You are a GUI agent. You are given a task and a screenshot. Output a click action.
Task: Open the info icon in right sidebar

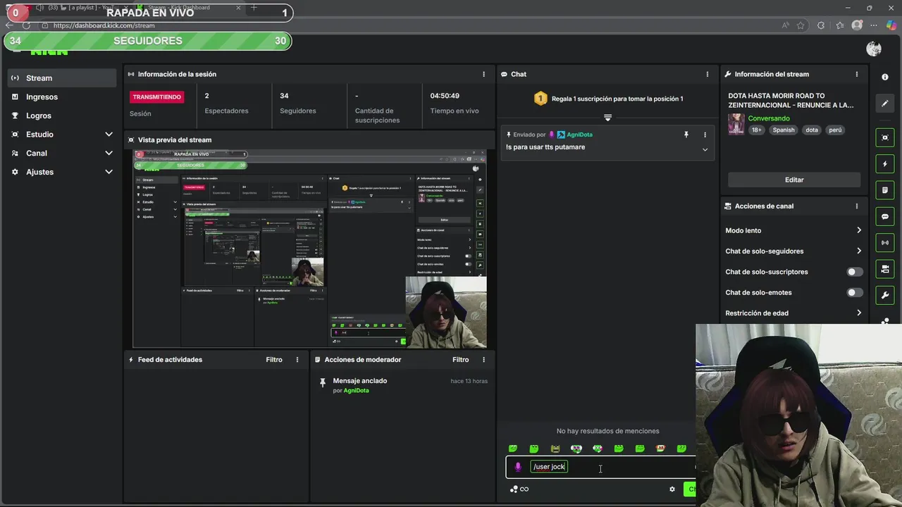click(885, 77)
